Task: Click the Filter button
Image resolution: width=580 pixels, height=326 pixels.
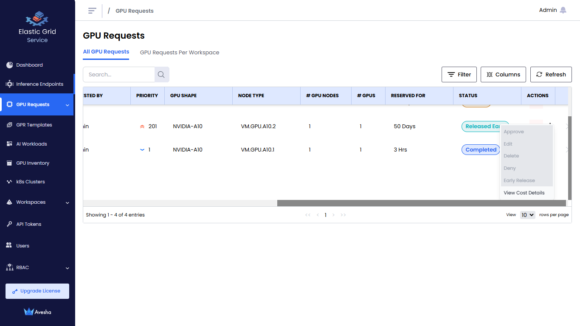Action: pos(459,75)
